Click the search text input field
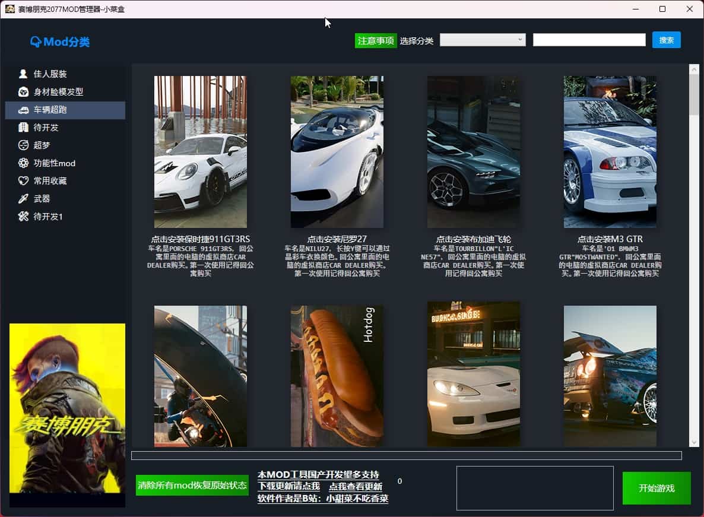704x517 pixels. click(589, 40)
